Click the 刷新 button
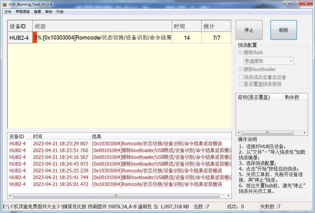The image size is (315, 213). [283, 30]
